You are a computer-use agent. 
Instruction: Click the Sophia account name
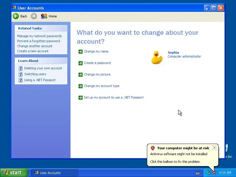coord(173,53)
